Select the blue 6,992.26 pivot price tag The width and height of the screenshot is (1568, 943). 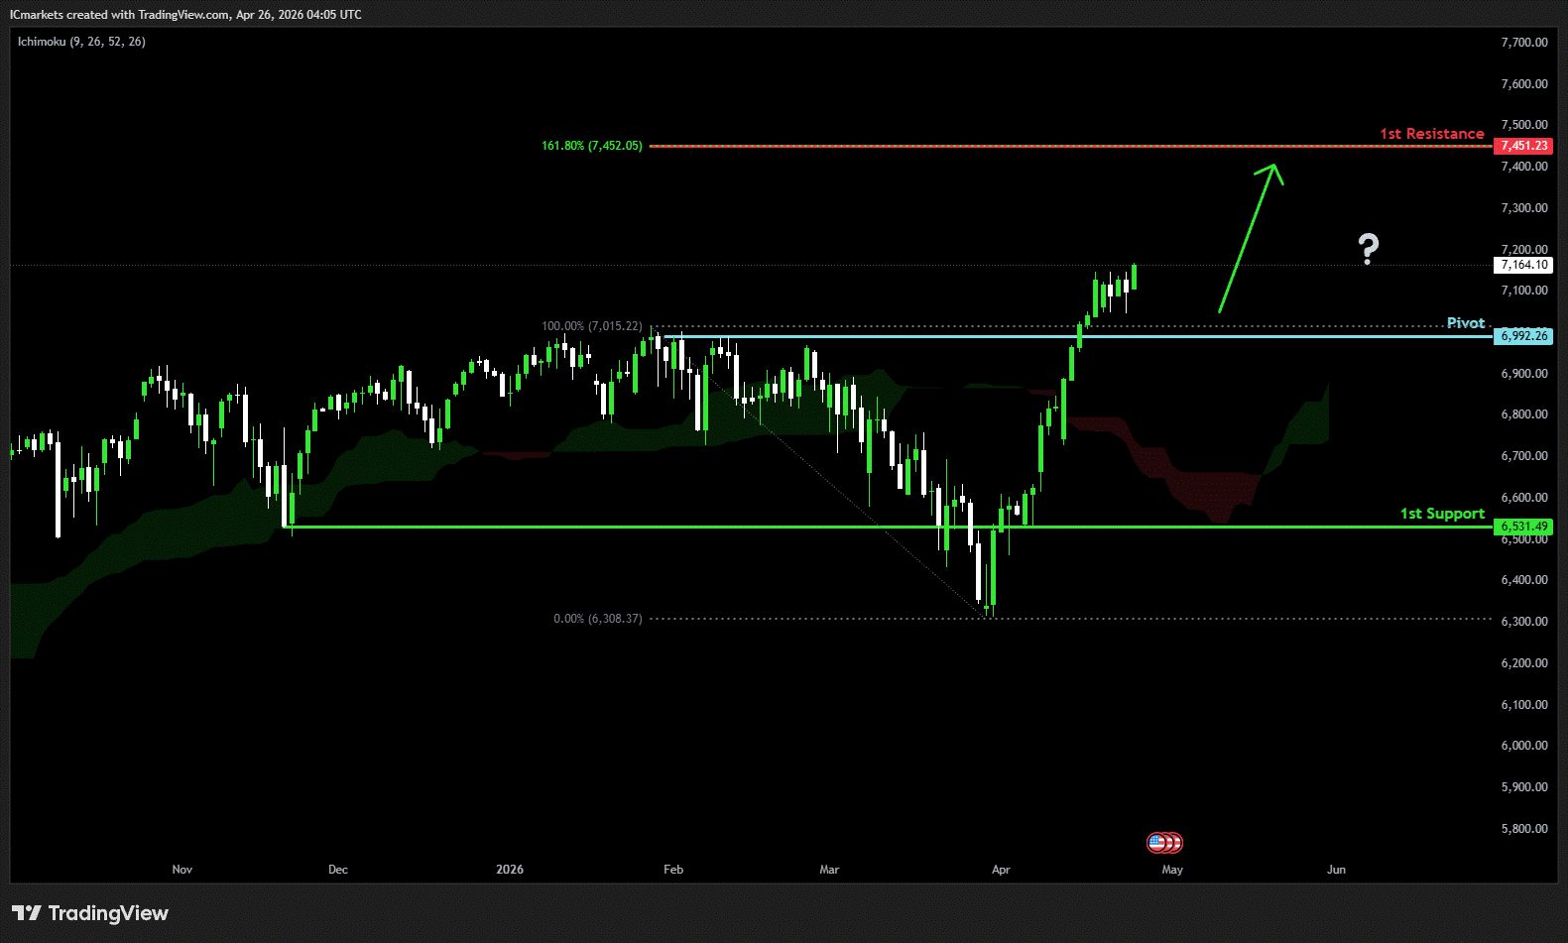1523,336
